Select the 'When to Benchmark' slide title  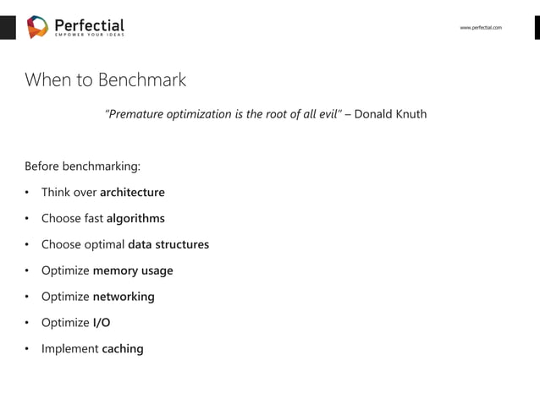pyautogui.click(x=106, y=79)
